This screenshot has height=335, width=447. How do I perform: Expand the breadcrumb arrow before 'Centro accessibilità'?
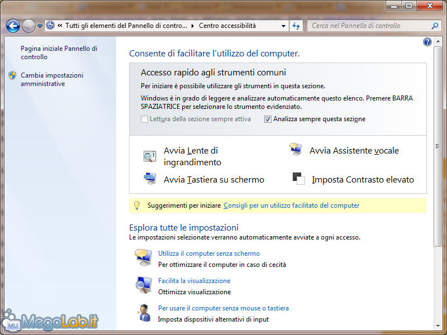[193, 26]
